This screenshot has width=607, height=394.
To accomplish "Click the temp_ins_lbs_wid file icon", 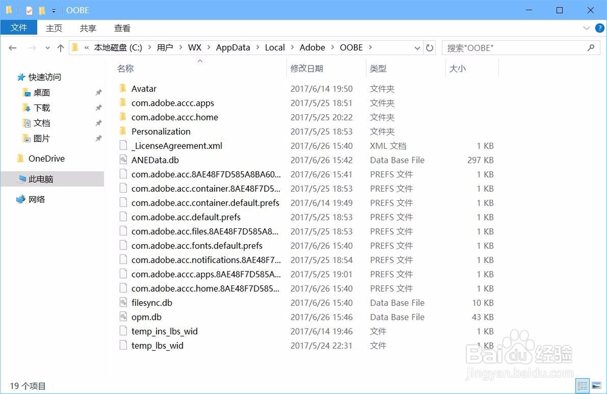I will point(123,331).
